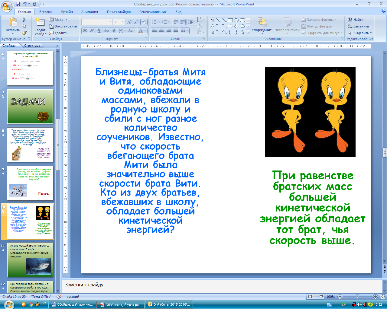Expand the shapes gallery More arrow
Screen dimensions: 387x309
(248, 32)
